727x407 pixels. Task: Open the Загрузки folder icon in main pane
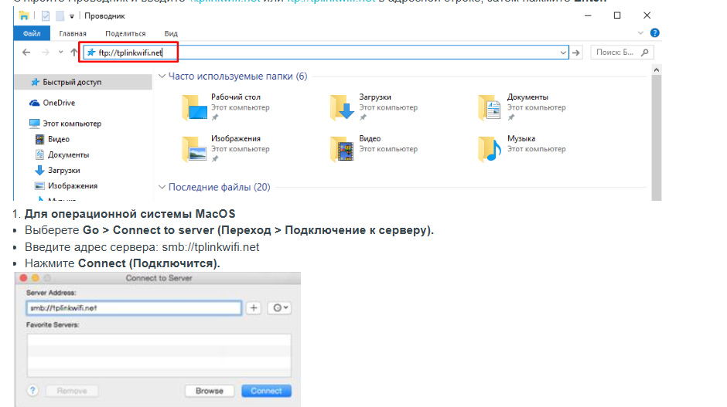(342, 107)
